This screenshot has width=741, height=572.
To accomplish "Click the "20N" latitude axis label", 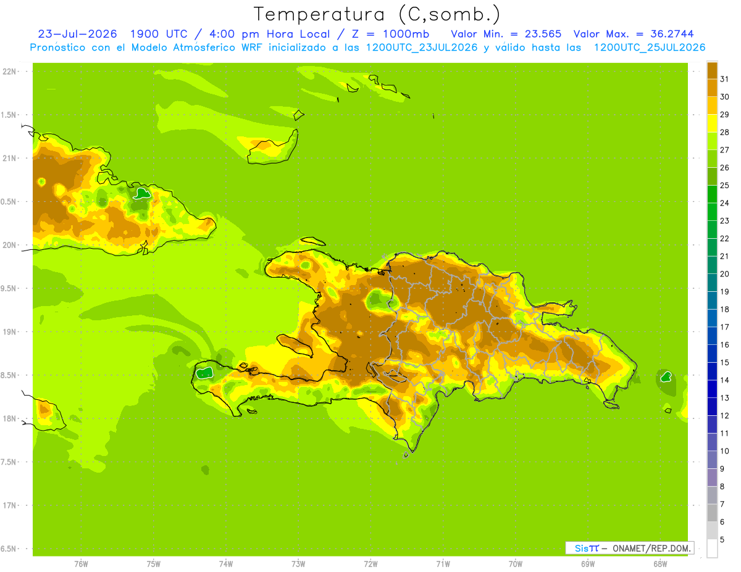I will pos(9,245).
